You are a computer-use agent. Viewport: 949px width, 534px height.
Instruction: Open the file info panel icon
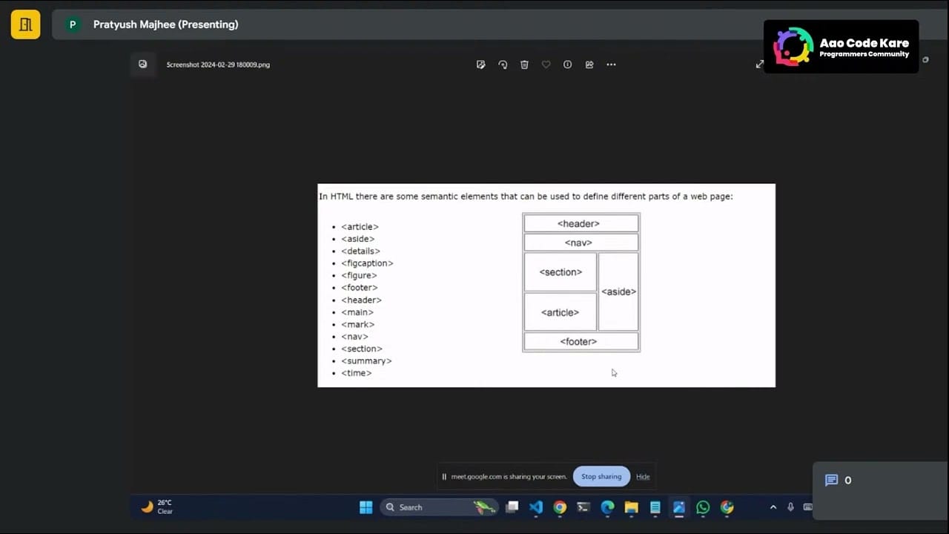click(x=567, y=65)
